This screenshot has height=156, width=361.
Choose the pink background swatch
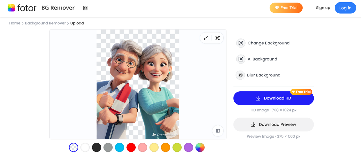(x=143, y=147)
